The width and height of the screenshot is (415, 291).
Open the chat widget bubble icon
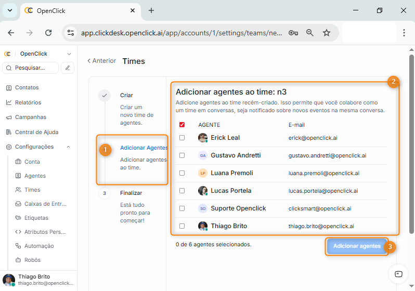click(399, 274)
